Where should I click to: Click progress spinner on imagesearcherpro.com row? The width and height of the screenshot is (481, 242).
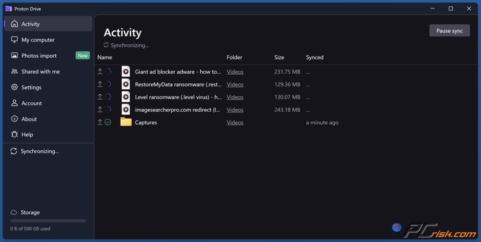point(108,109)
